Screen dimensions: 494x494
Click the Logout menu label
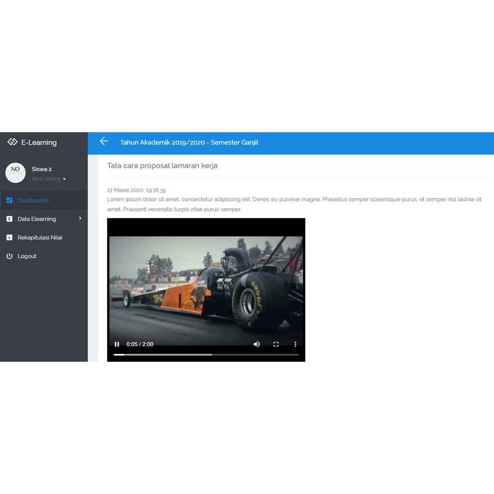coord(27,256)
